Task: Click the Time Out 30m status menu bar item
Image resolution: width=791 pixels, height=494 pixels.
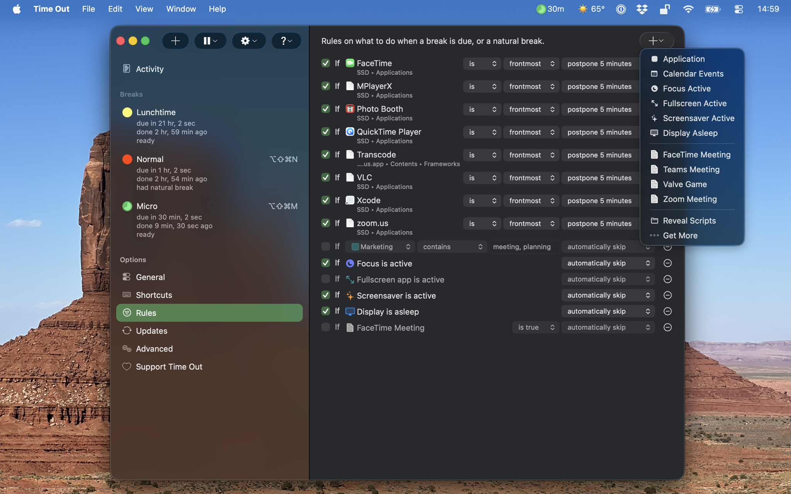Action: [550, 9]
